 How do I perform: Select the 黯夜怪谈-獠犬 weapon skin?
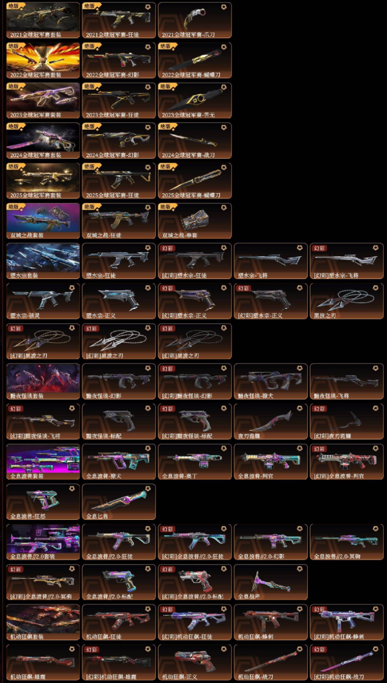pos(271,381)
